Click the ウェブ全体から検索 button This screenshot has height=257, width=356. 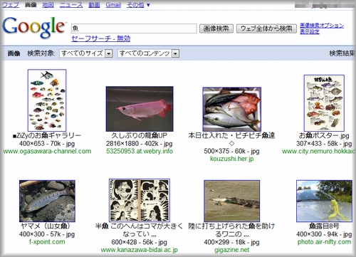coord(266,28)
